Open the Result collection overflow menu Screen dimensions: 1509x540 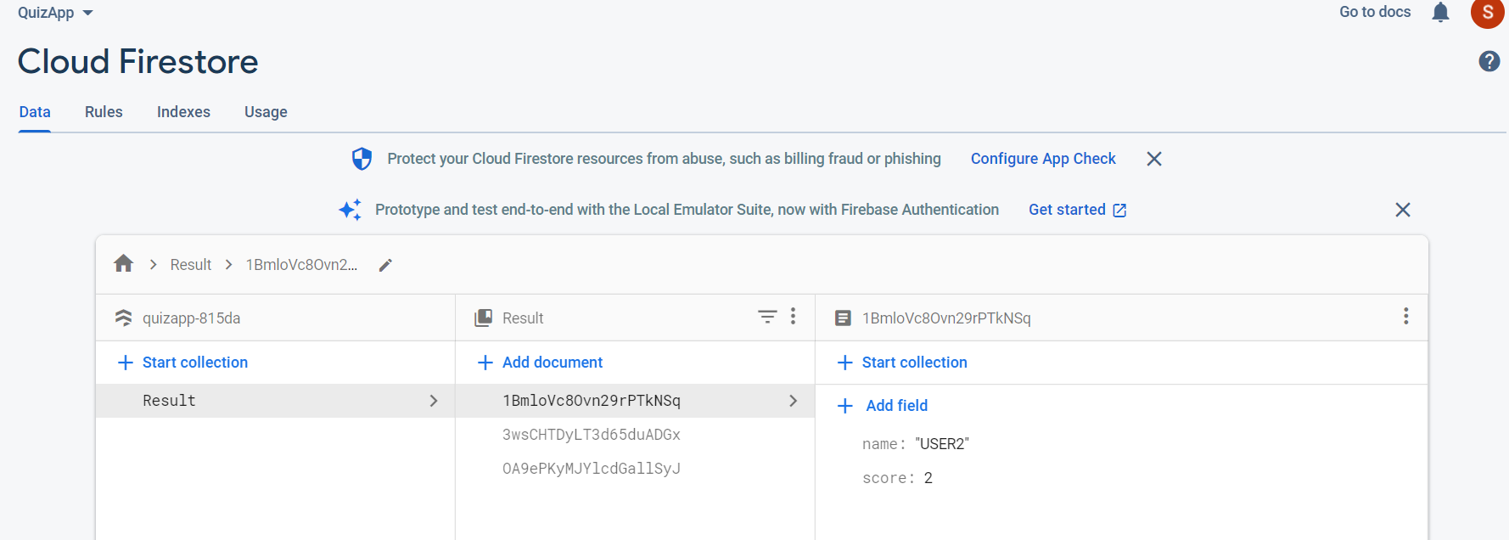pyautogui.click(x=793, y=317)
